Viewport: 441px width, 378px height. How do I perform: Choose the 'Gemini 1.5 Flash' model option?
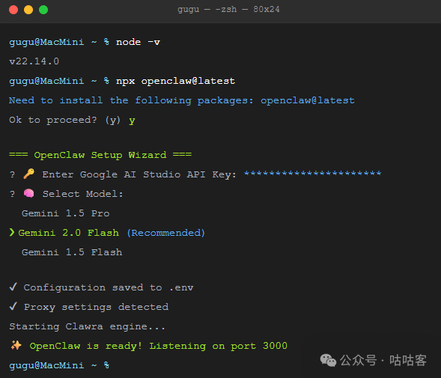click(72, 252)
